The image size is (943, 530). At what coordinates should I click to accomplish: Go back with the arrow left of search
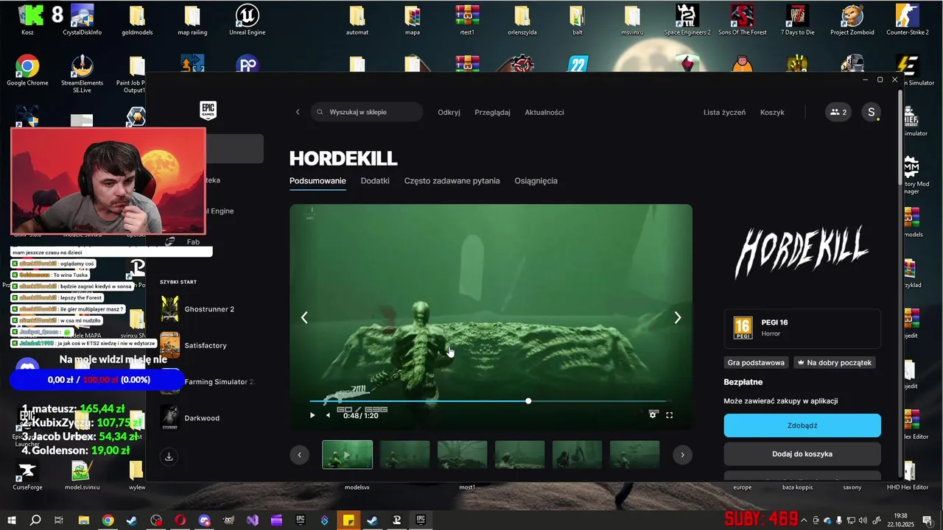coord(298,112)
